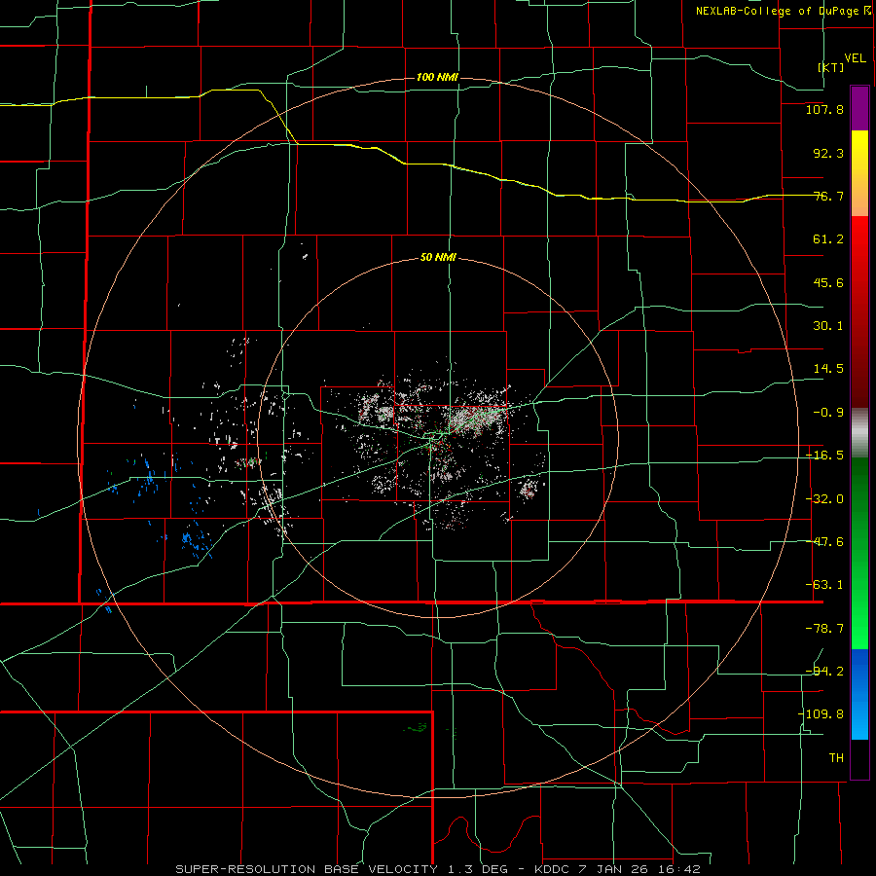
Task: Click the 92.3 velocity scale label
Action: pyautogui.click(x=828, y=153)
